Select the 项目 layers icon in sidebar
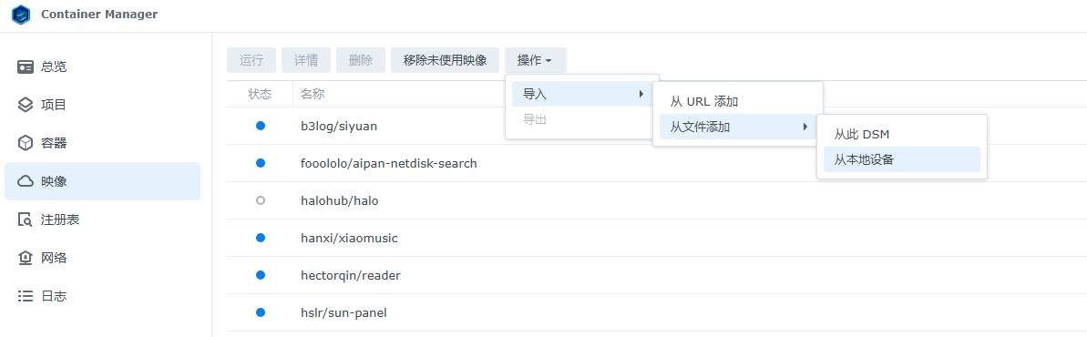The height and width of the screenshot is (337, 1087). coord(26,106)
